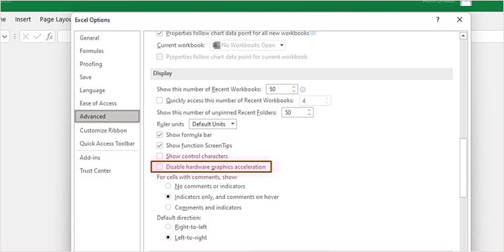Click the Display section heading
504x252 pixels.
(x=163, y=73)
